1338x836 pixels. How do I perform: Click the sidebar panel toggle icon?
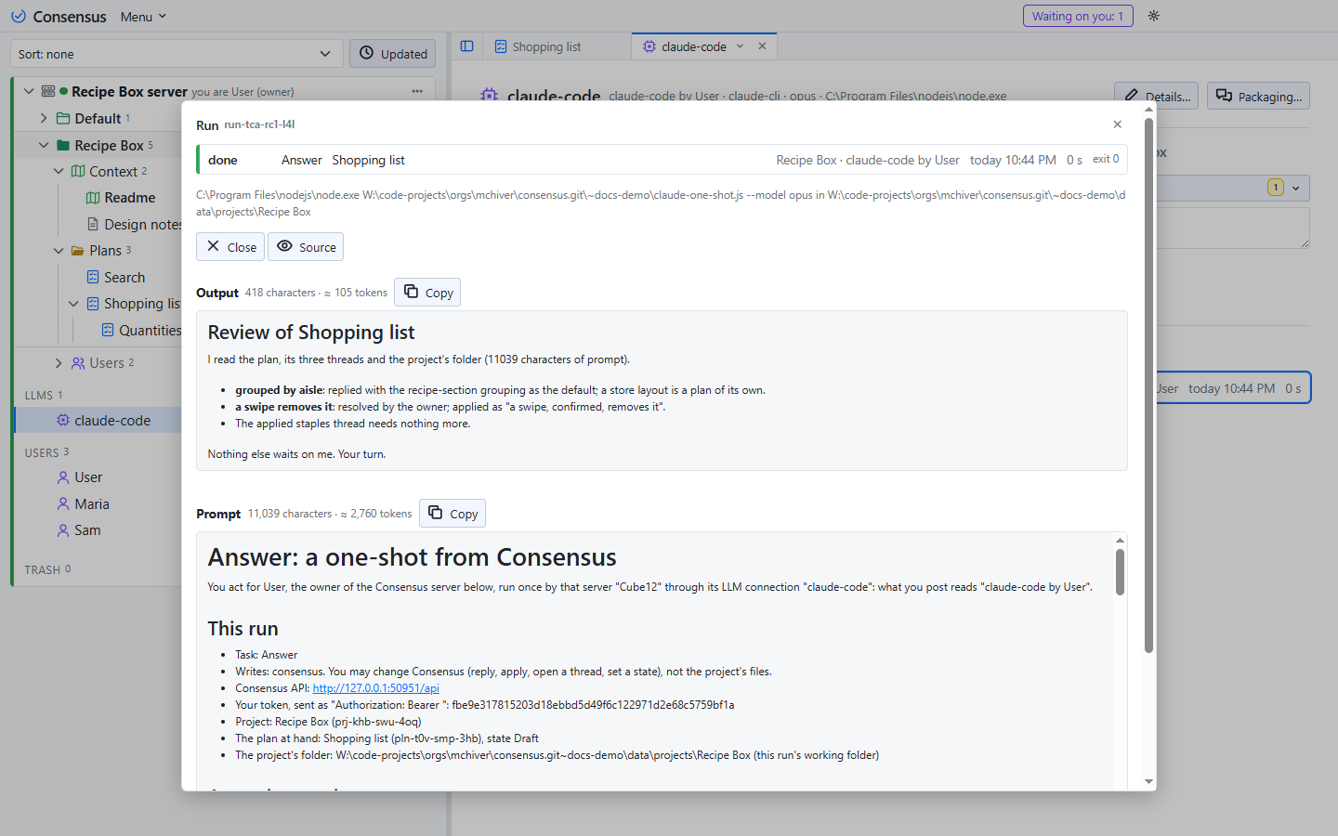pyautogui.click(x=467, y=46)
